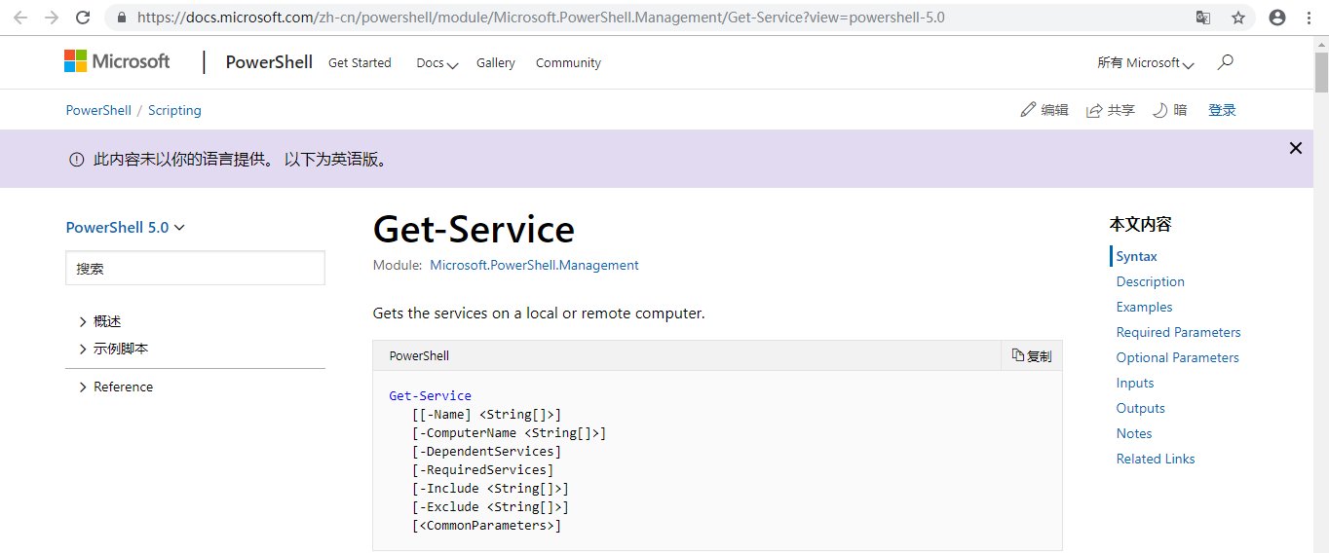
Task: Click the browser forward arrow
Action: pyautogui.click(x=52, y=18)
